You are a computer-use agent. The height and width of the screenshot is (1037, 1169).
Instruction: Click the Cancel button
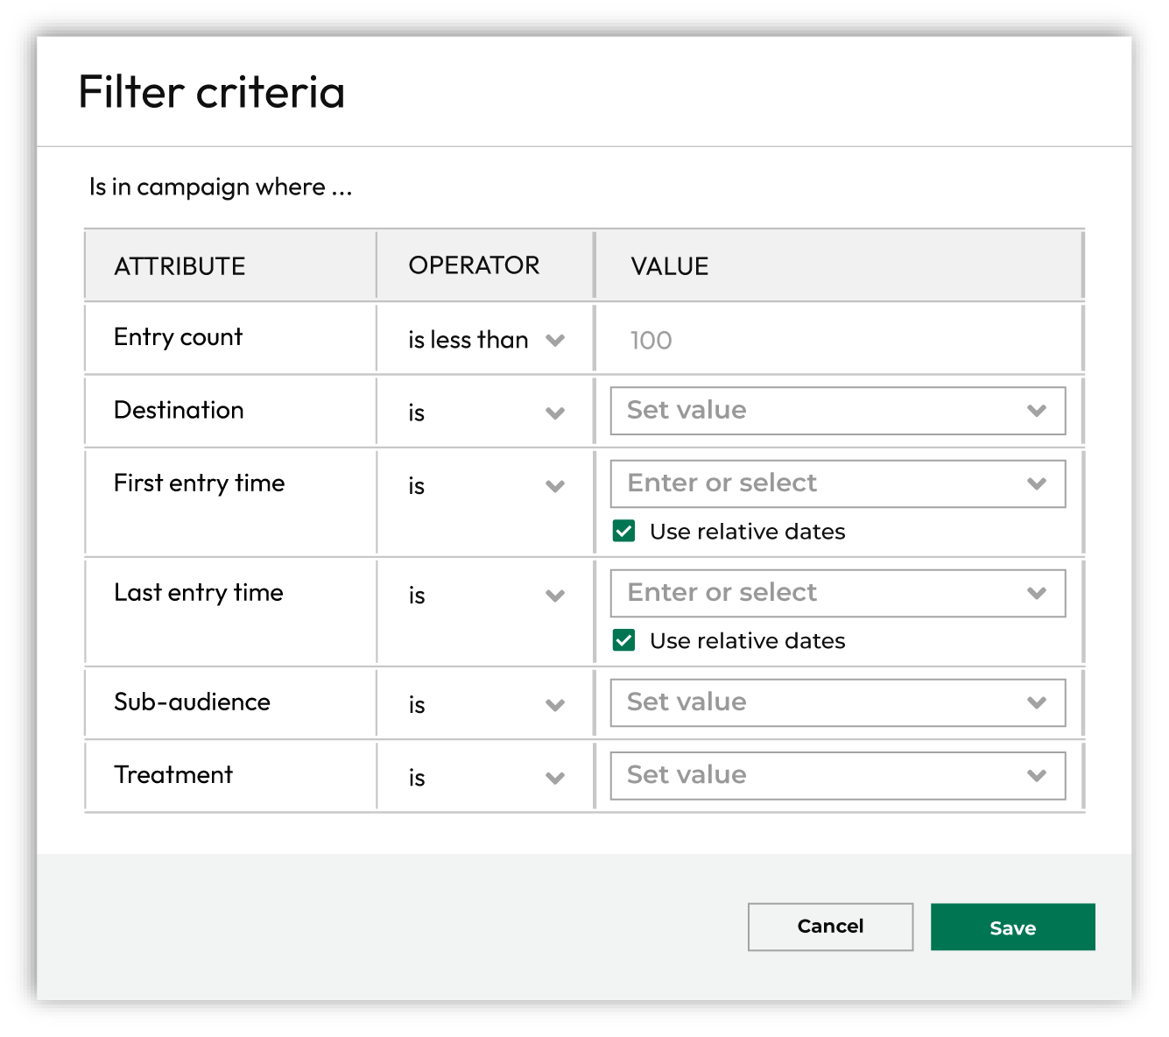pos(830,927)
